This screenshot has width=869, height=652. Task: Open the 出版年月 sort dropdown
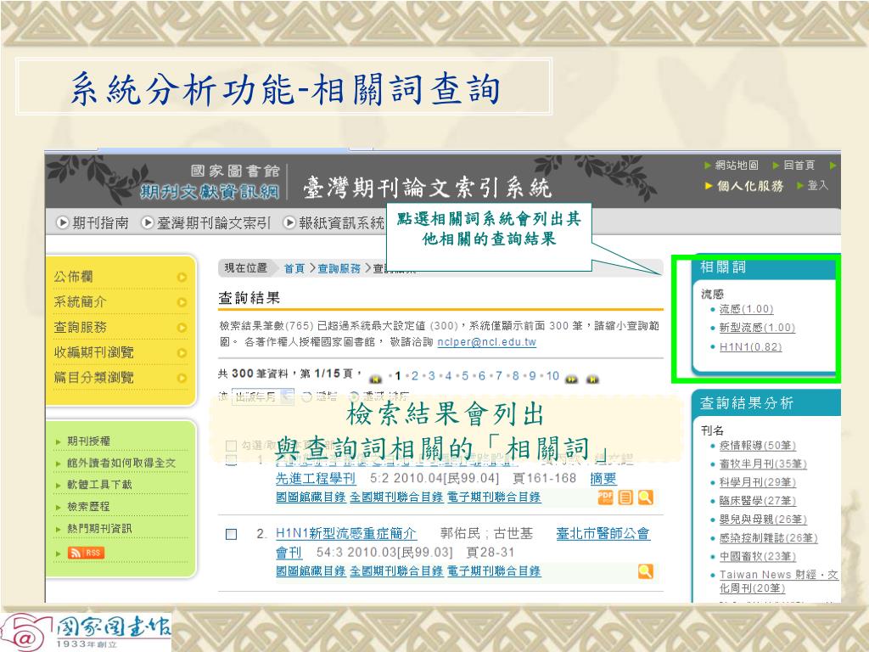[x=263, y=397]
